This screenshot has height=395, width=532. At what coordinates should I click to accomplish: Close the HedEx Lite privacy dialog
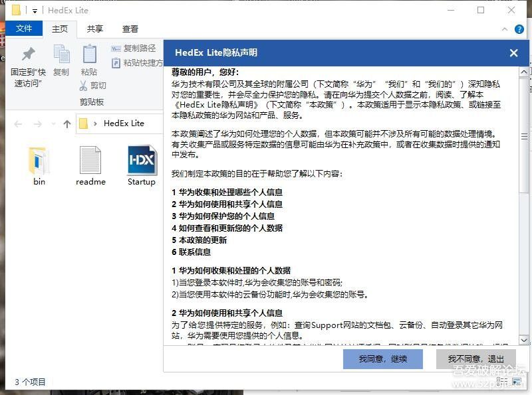click(513, 53)
